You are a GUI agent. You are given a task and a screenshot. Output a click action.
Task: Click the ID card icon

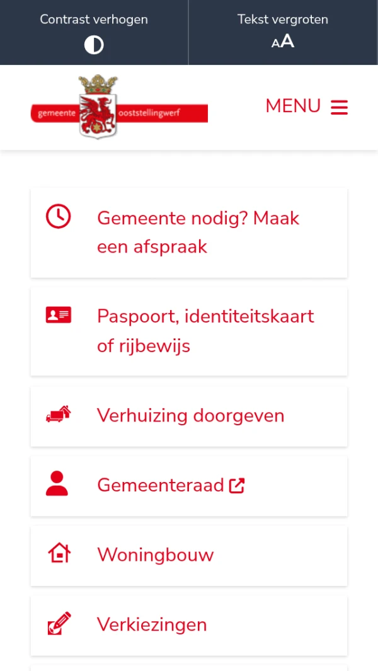click(58, 315)
